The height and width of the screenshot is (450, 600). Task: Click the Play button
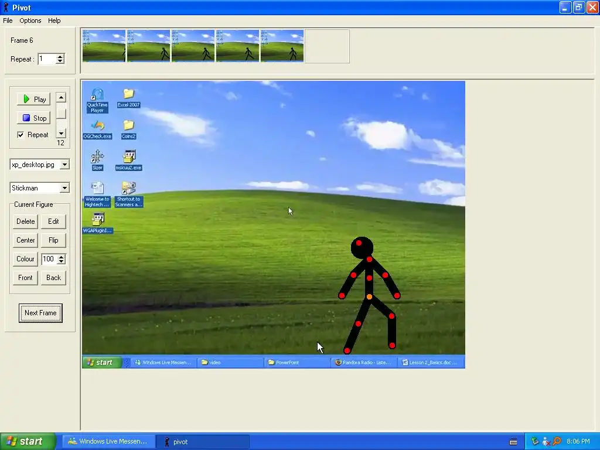point(34,99)
